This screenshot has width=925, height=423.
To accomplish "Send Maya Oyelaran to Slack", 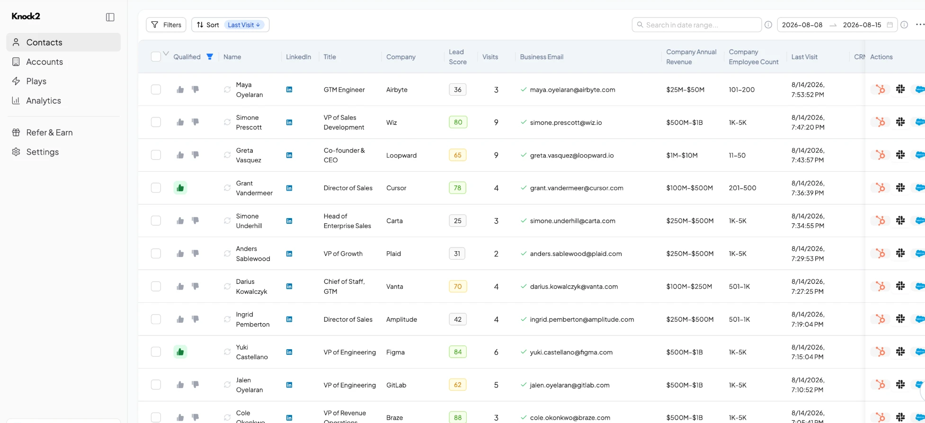I will (900, 89).
